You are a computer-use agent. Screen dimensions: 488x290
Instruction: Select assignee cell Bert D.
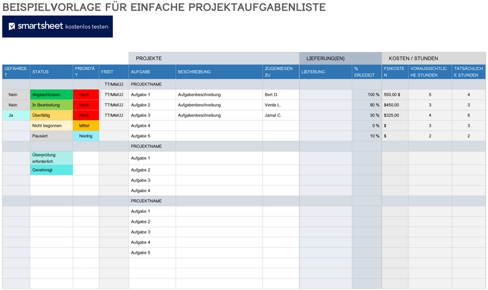point(280,95)
